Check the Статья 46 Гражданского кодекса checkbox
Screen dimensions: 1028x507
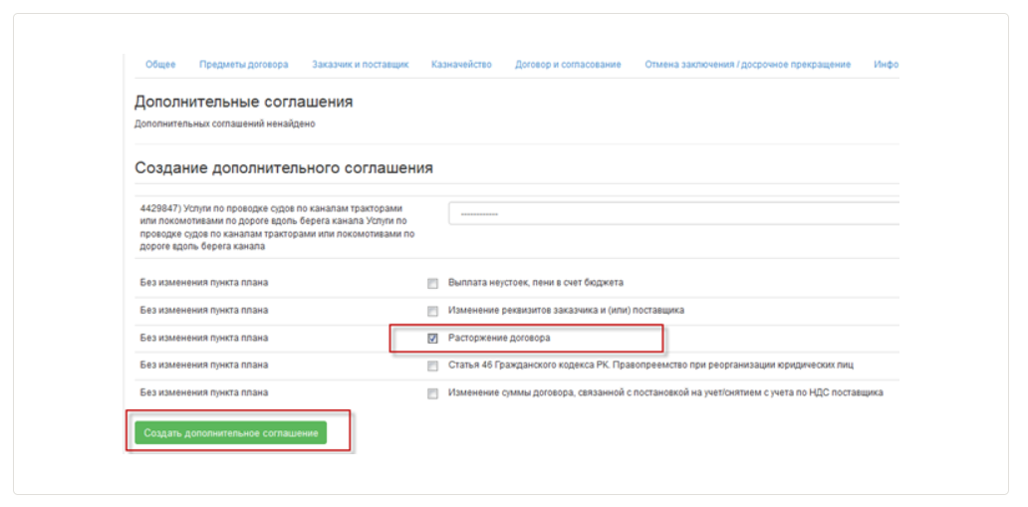click(x=432, y=366)
